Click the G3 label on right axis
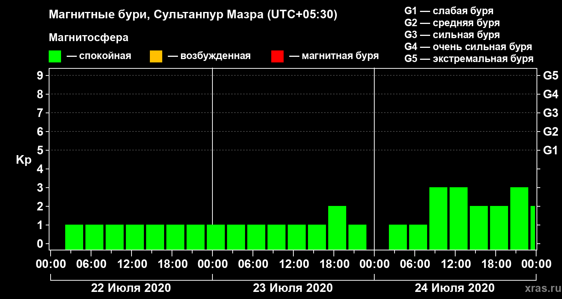The image size is (562, 299). [x=550, y=113]
